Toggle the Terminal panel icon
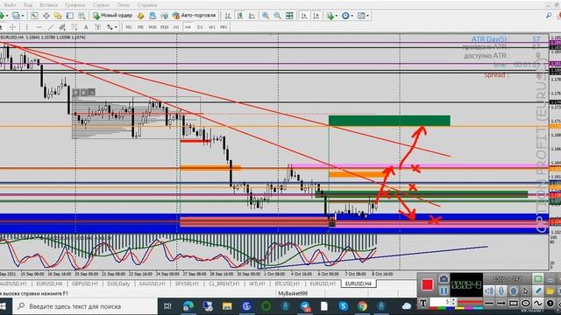The image size is (561, 315). click(70, 16)
